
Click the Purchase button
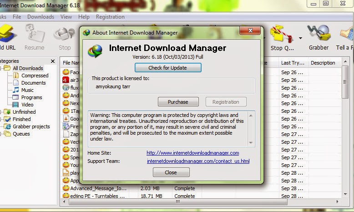(x=178, y=102)
